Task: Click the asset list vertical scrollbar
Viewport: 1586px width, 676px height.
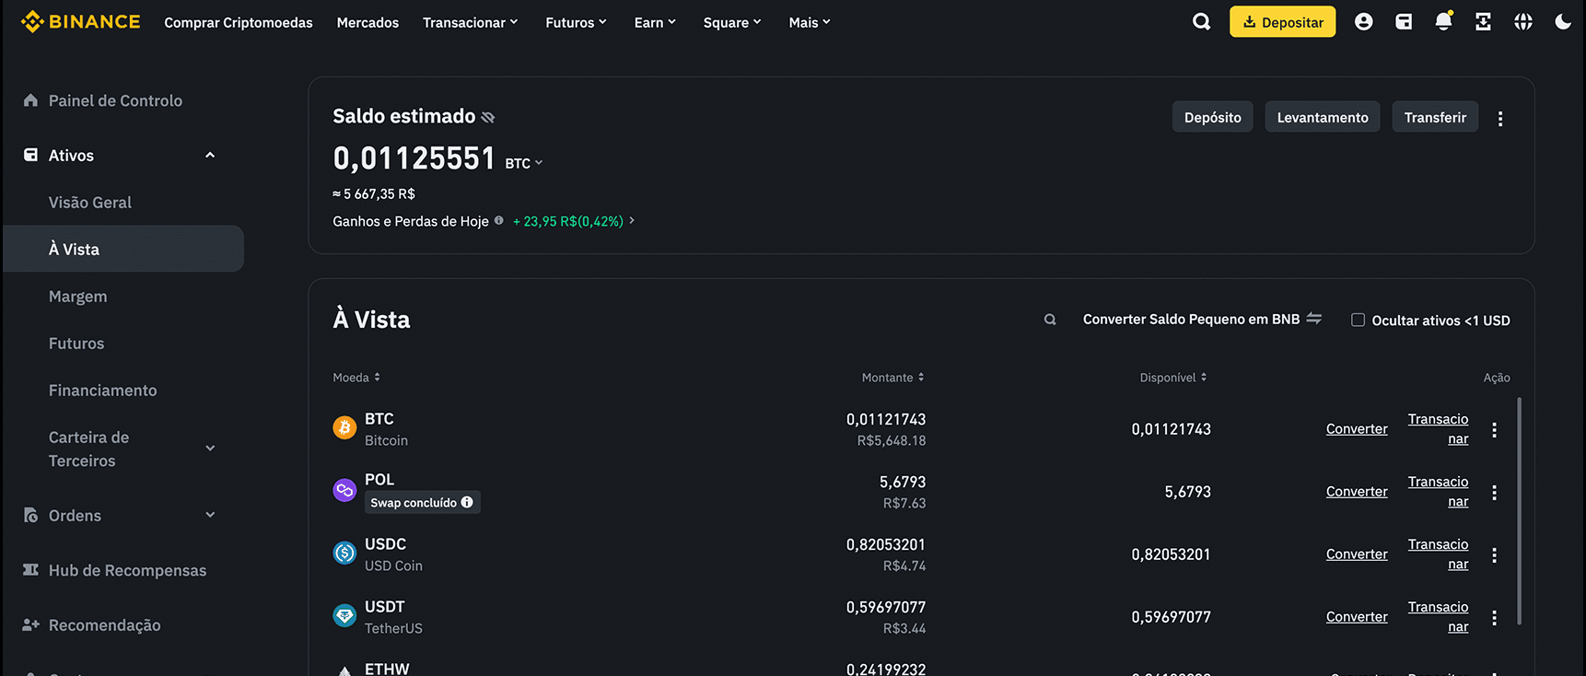Action: point(1519,511)
